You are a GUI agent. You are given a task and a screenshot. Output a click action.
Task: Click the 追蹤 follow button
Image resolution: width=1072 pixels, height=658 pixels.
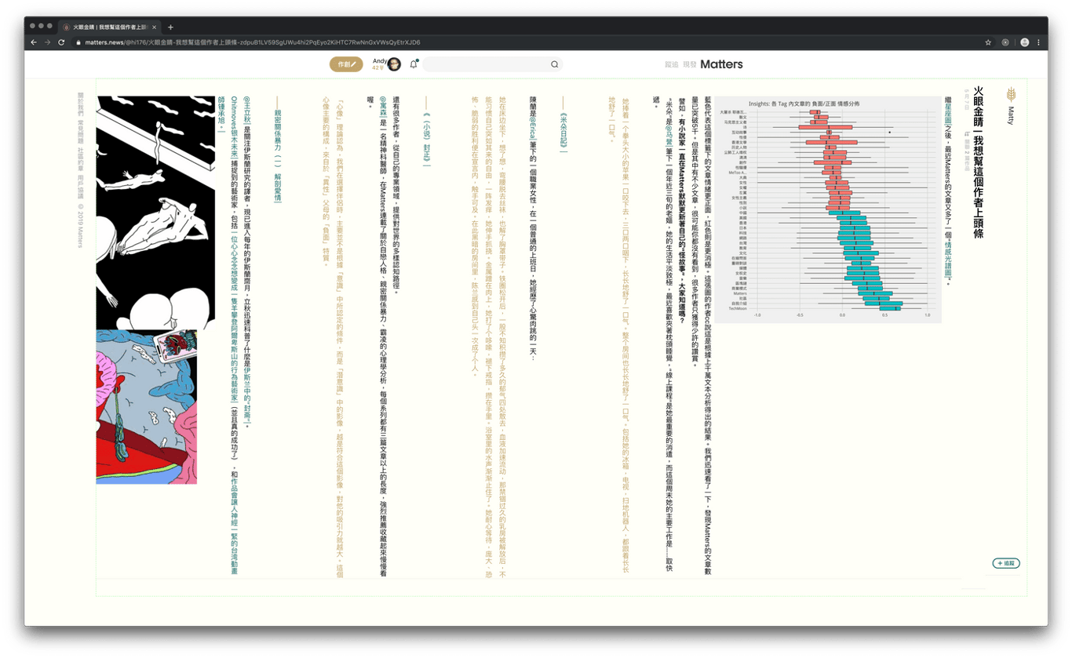pos(1006,563)
